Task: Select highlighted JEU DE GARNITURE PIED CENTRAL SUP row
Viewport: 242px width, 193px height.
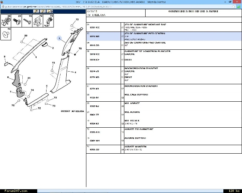Action: coord(164,36)
